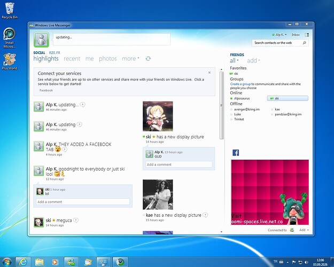Click ski's avatar on the meguca post
The height and width of the screenshot is (267, 334).
tap(39, 222)
